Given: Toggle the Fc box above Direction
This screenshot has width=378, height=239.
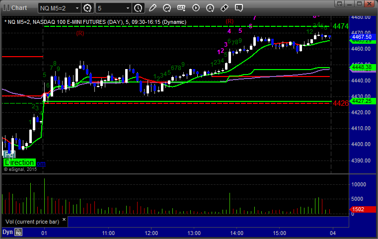Looking at the screenshot, I should (9, 155).
